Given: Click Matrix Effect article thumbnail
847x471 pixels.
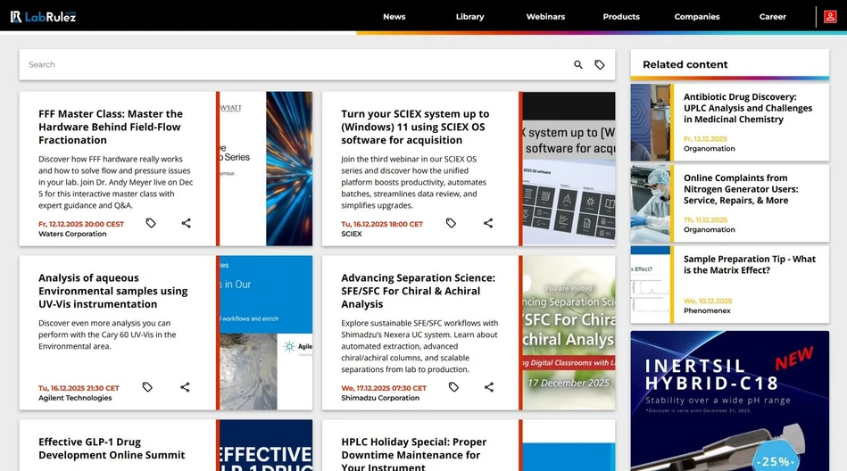Looking at the screenshot, I should coord(651,285).
